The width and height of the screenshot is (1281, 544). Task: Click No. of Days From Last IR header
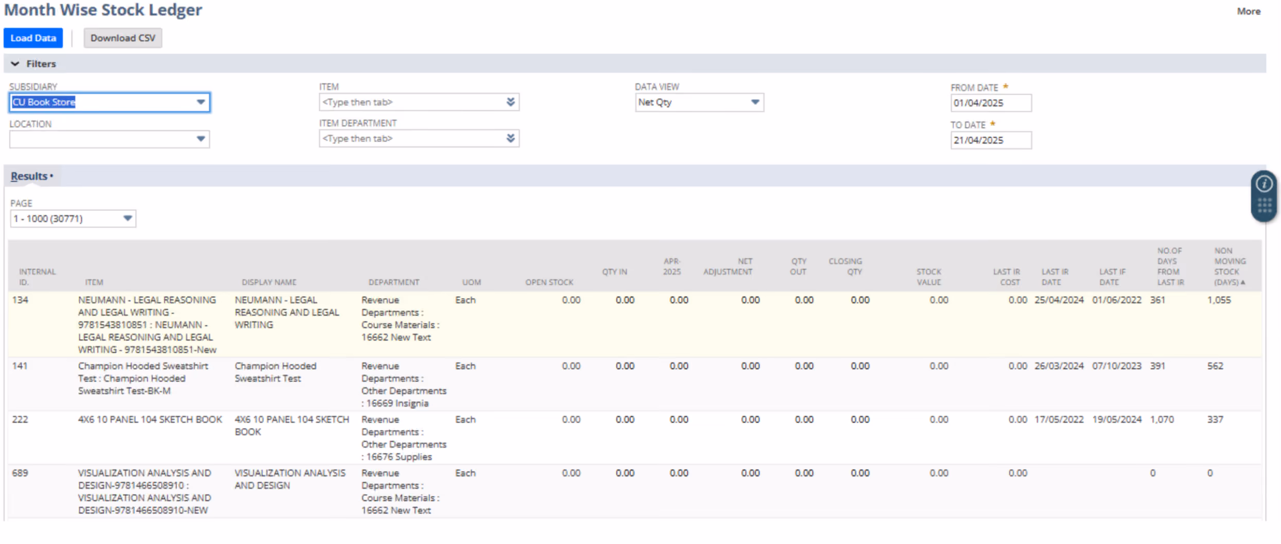pyautogui.click(x=1170, y=266)
